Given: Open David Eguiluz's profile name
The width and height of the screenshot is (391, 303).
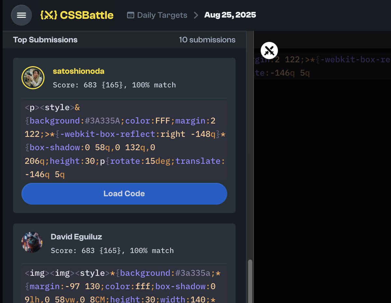Looking at the screenshot, I should 76,237.
